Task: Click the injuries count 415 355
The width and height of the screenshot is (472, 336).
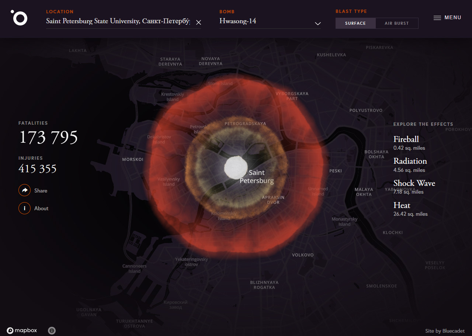Action: tap(38, 169)
